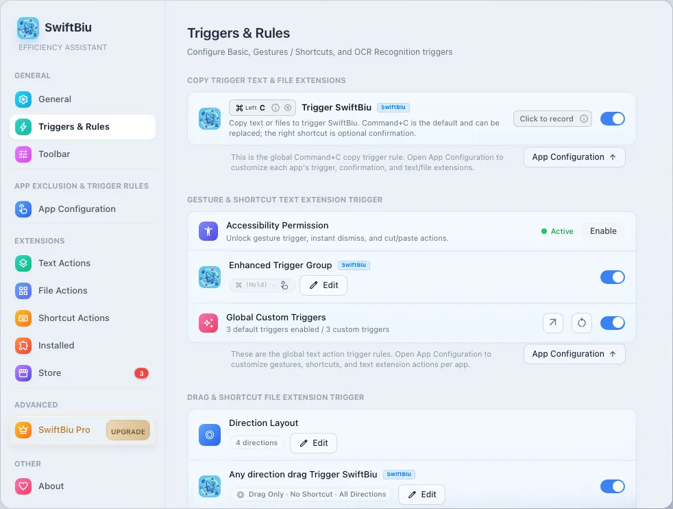The height and width of the screenshot is (509, 673).
Task: Click the Click to record shortcut field
Action: tap(552, 119)
